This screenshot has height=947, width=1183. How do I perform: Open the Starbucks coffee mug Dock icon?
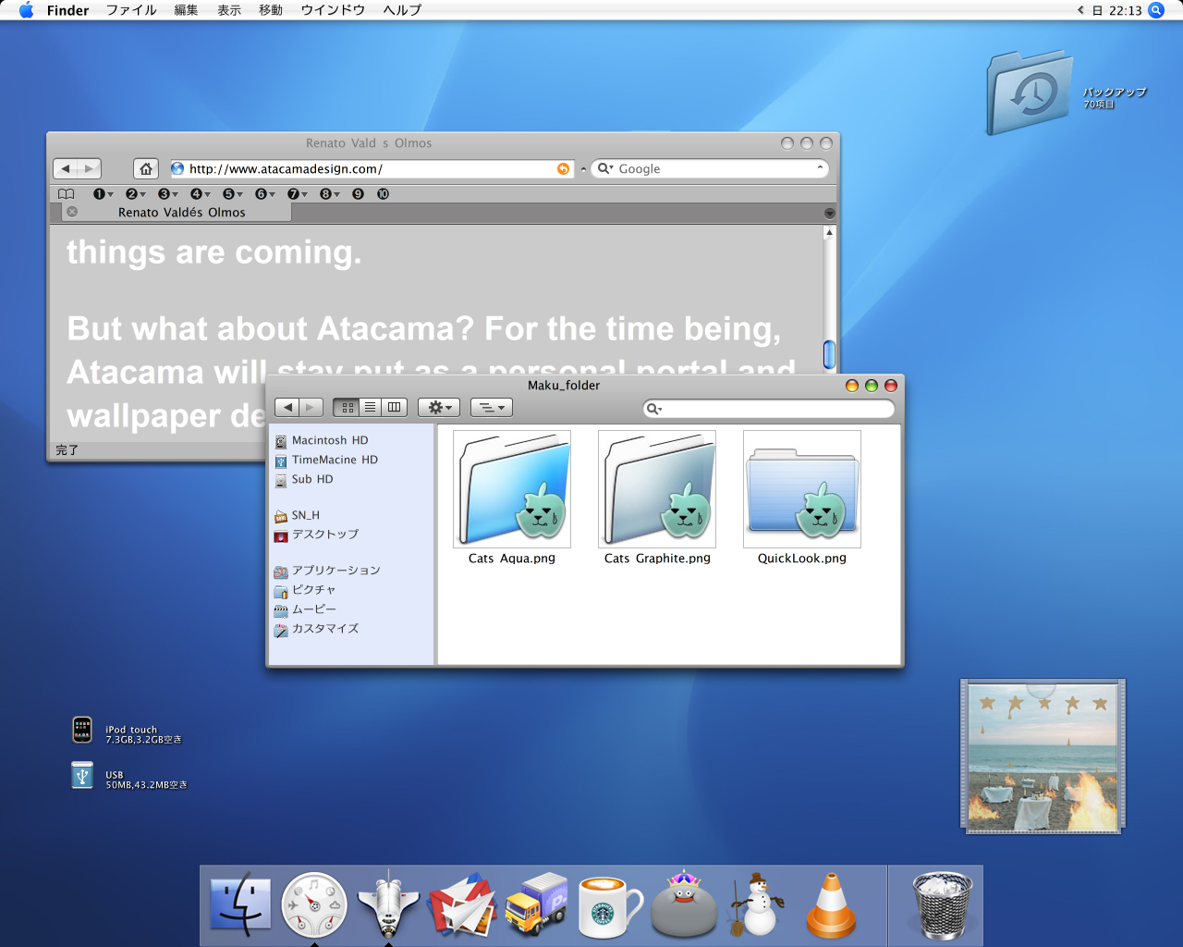coord(610,906)
